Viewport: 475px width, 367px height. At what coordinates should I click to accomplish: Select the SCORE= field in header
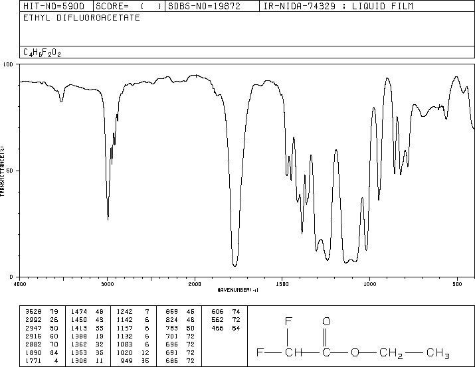point(128,6)
